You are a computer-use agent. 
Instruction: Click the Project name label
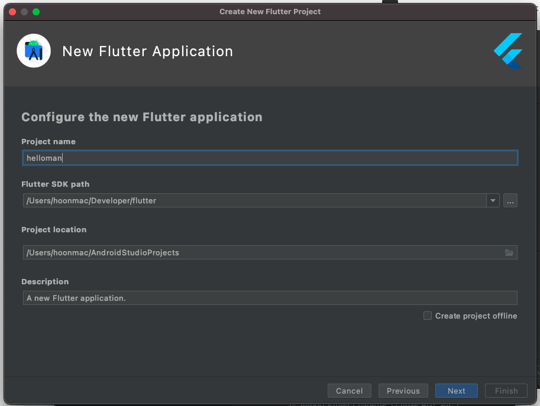pyautogui.click(x=48, y=141)
